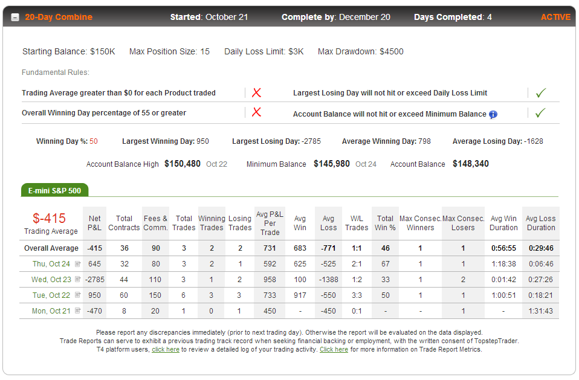Open the Thu, Oct 24 daily report icon
Screen dimensions: 579x380
pyautogui.click(x=77, y=264)
